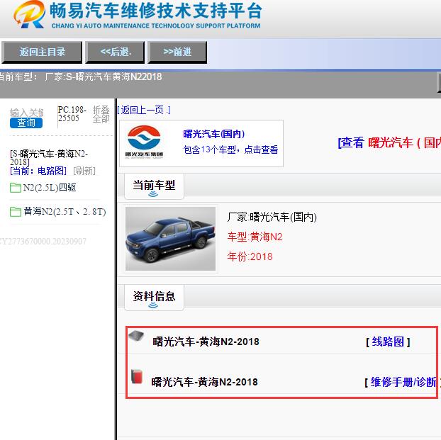Click the red repair manual book icon
The height and width of the screenshot is (440, 441).
tap(137, 377)
